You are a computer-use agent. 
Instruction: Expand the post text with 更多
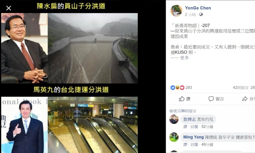(x=184, y=58)
